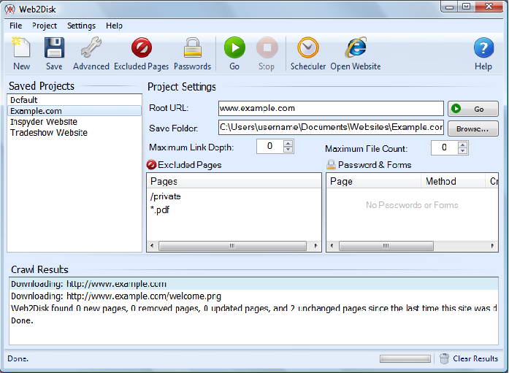The image size is (509, 373).
Task: Start crawl with green Go toolbar icon
Action: 234,53
